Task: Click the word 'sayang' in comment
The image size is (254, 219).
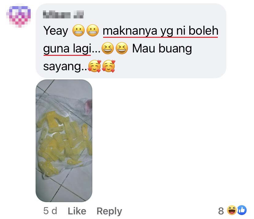Action: pyautogui.click(x=62, y=67)
